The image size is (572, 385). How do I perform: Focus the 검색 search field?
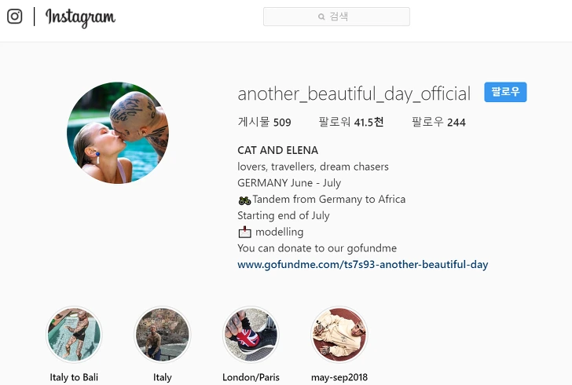[336, 16]
